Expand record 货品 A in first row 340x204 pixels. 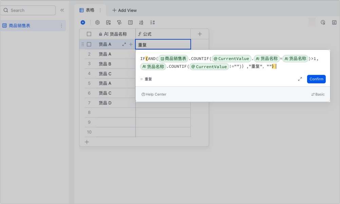tap(124, 44)
